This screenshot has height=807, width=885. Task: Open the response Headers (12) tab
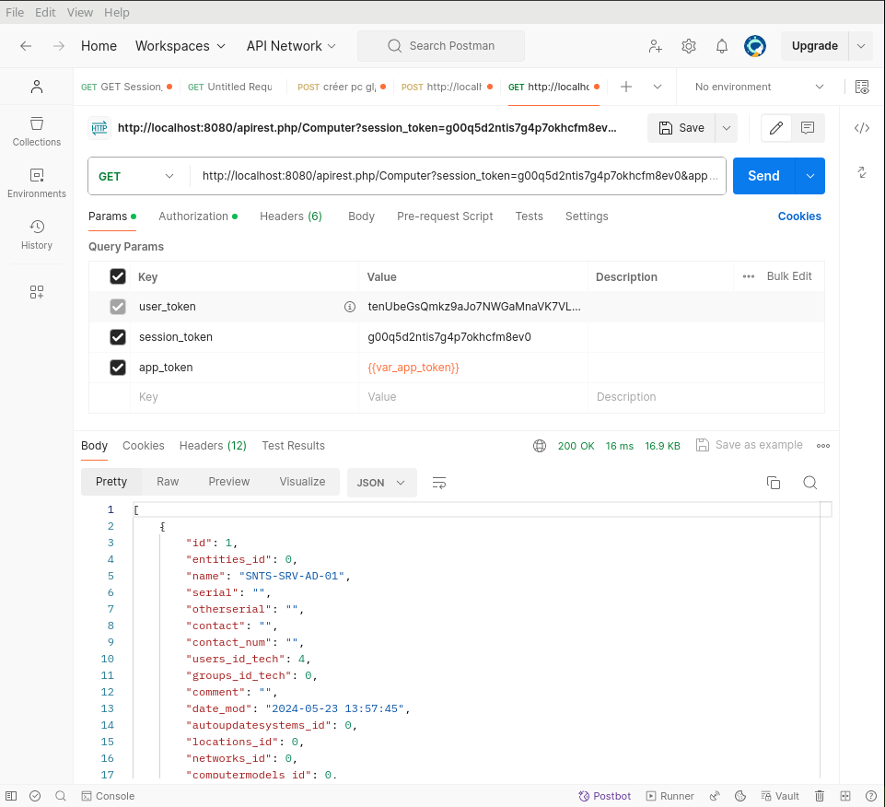point(213,446)
